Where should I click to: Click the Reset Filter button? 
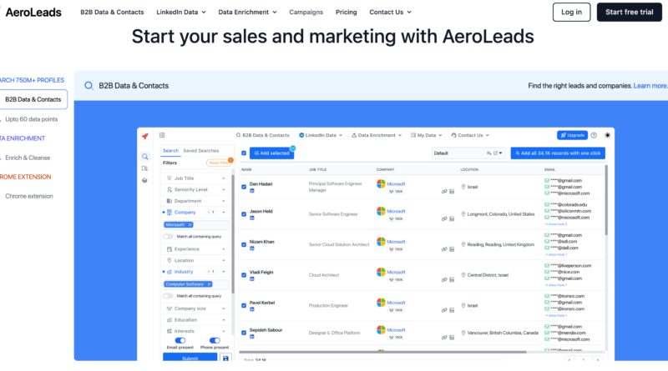(219, 163)
